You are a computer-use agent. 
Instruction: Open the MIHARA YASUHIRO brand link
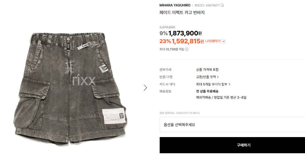pos(175,5)
